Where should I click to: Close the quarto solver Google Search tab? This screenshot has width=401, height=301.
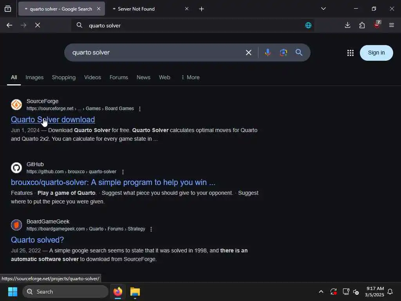(99, 9)
